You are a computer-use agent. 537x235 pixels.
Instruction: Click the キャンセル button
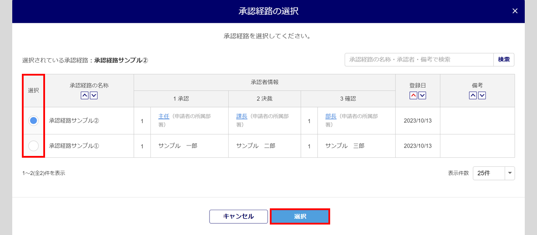(238, 216)
